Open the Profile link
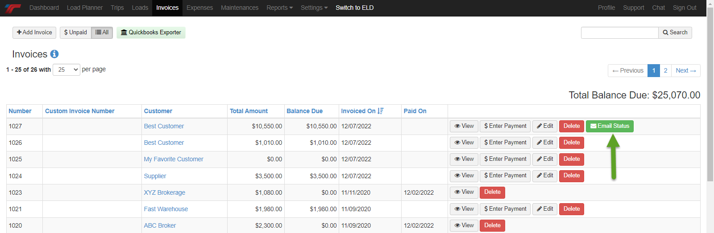The width and height of the screenshot is (714, 233). coord(606,8)
